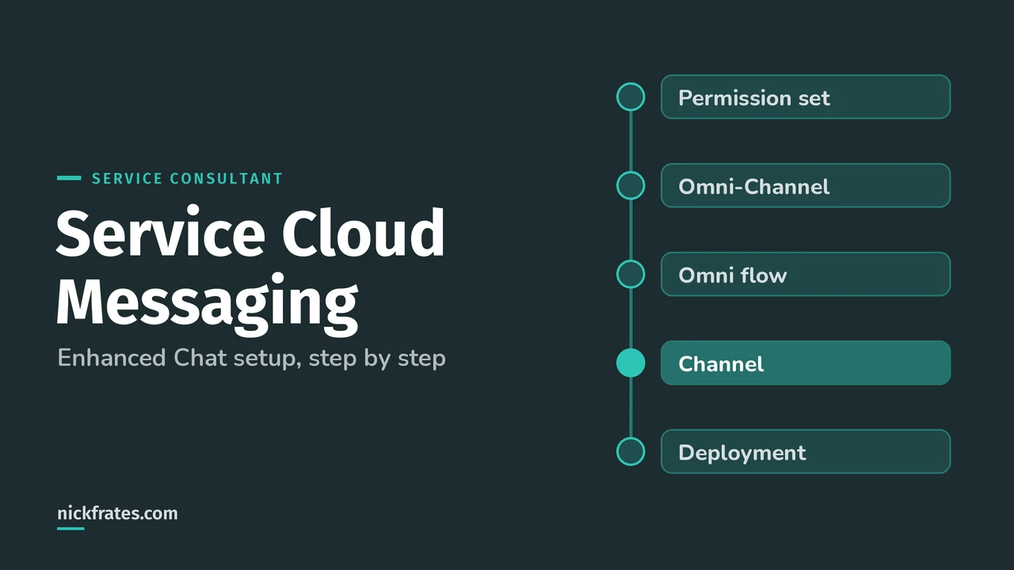Select the Omni-Channel step box
1014x570 pixels.
(x=806, y=185)
